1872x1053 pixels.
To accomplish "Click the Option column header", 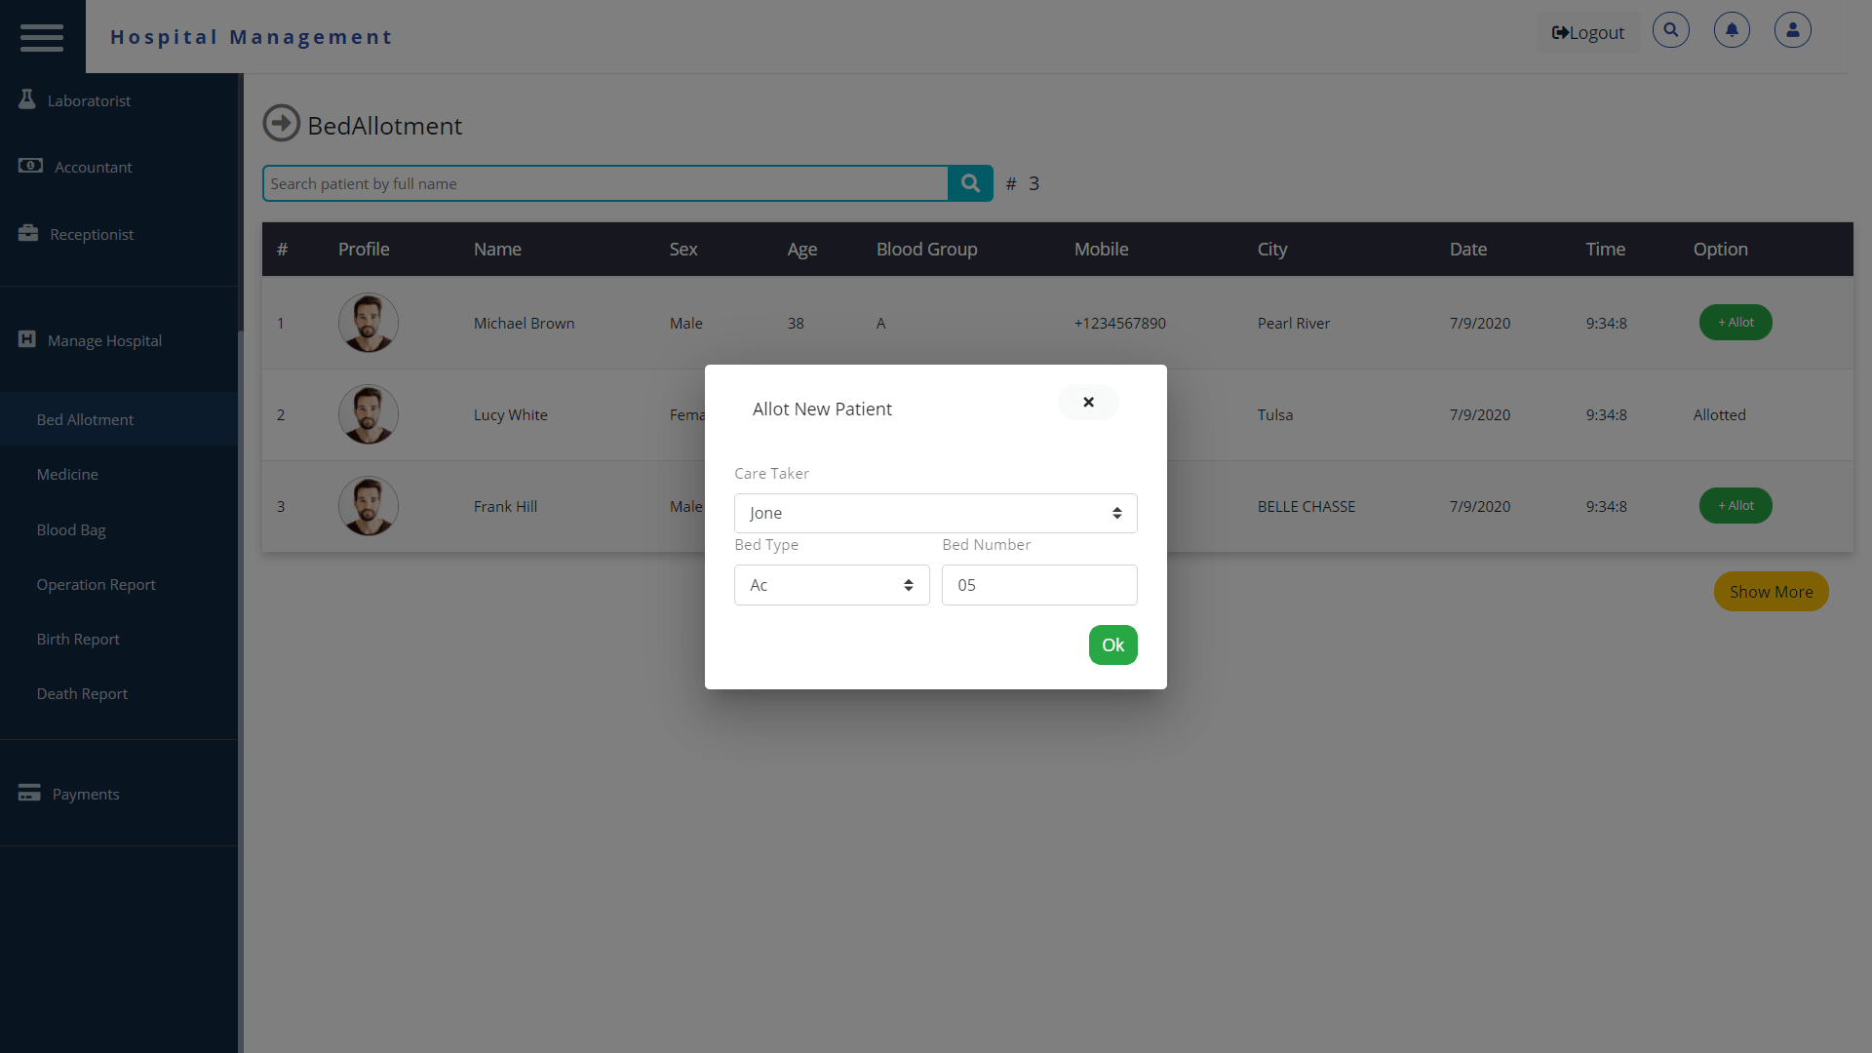I will pyautogui.click(x=1720, y=249).
